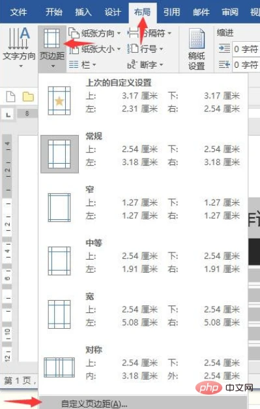Switch to the 插入 ribbon tab
Viewport: 260px width, 409px height.
(x=83, y=12)
